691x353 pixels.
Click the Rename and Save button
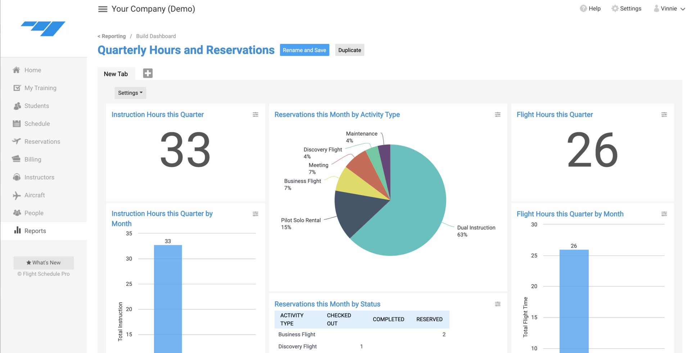pos(304,50)
